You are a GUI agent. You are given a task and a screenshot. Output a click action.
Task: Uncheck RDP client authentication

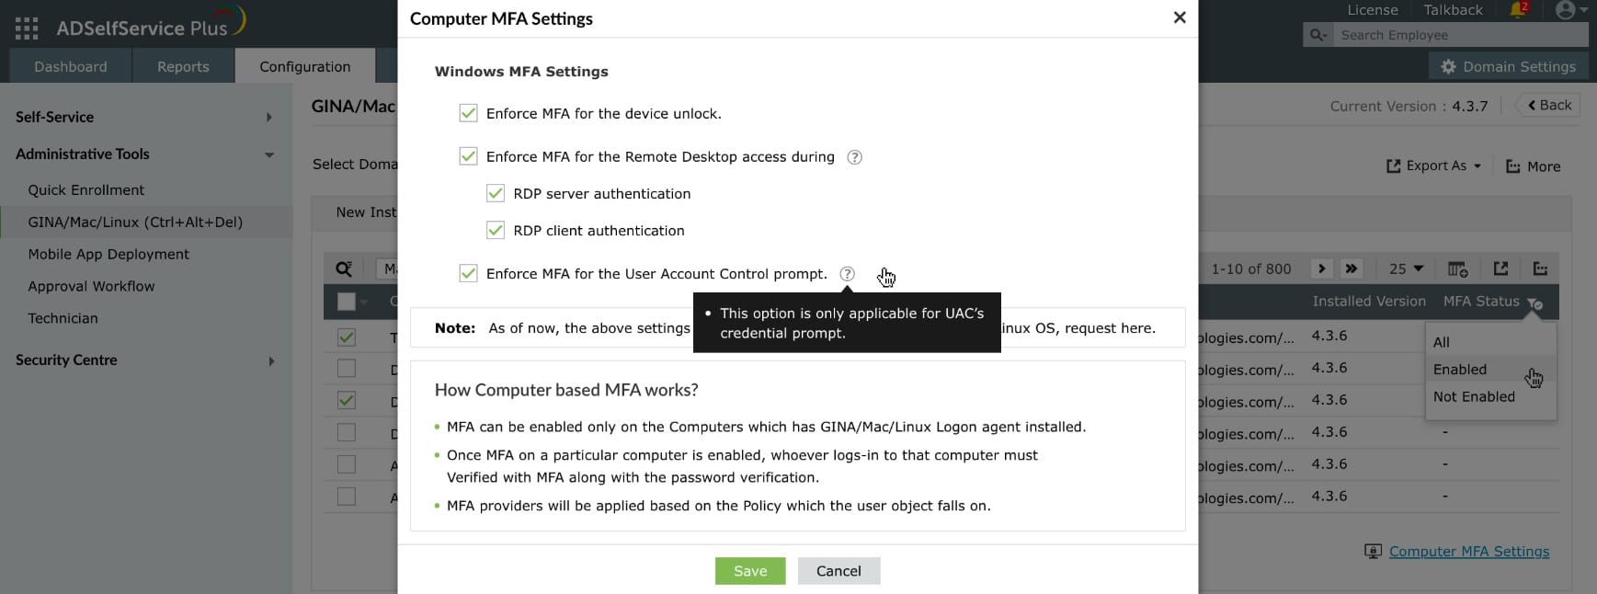point(496,230)
